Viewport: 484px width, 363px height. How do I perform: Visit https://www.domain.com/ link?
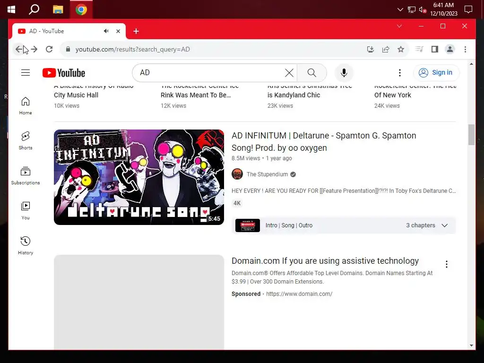pyautogui.click(x=299, y=294)
